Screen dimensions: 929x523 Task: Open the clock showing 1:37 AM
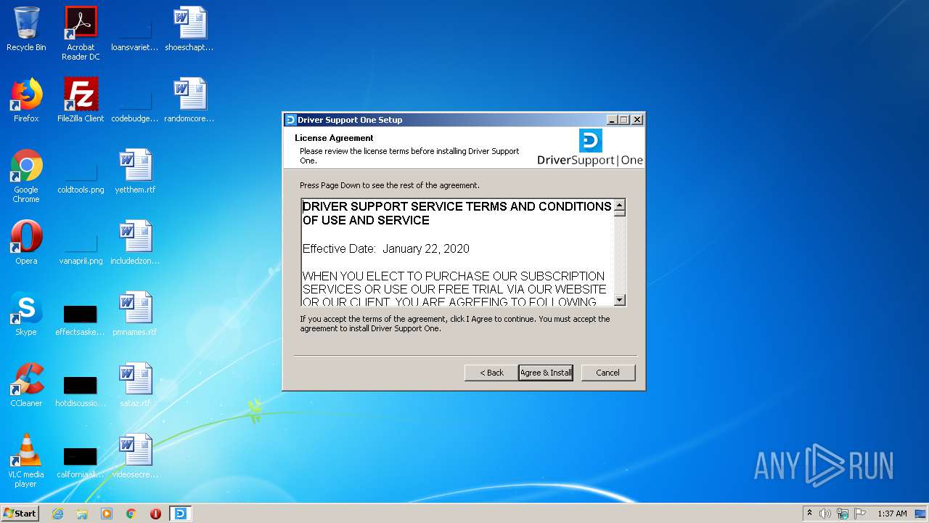(x=892, y=514)
